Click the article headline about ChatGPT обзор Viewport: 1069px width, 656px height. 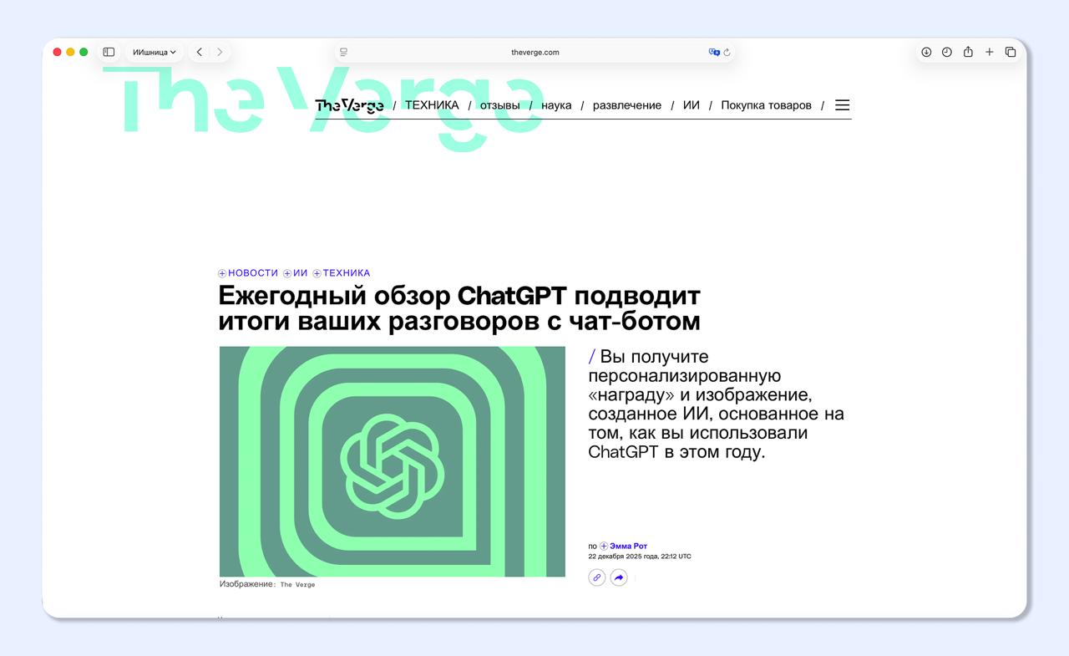pos(459,308)
